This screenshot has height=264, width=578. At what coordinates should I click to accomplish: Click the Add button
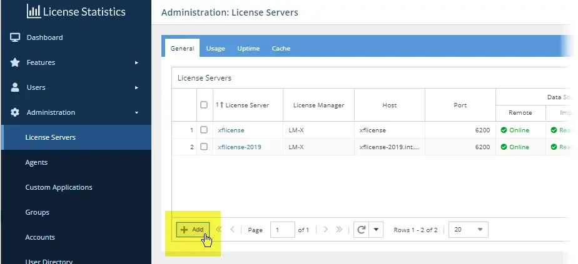(193, 230)
